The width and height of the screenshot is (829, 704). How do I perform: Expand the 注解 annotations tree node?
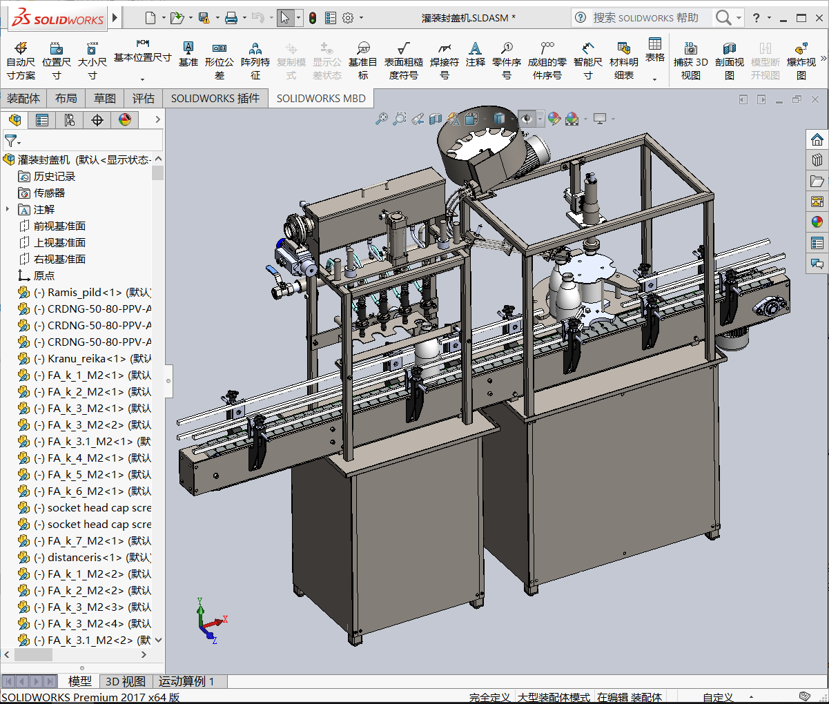click(x=8, y=209)
